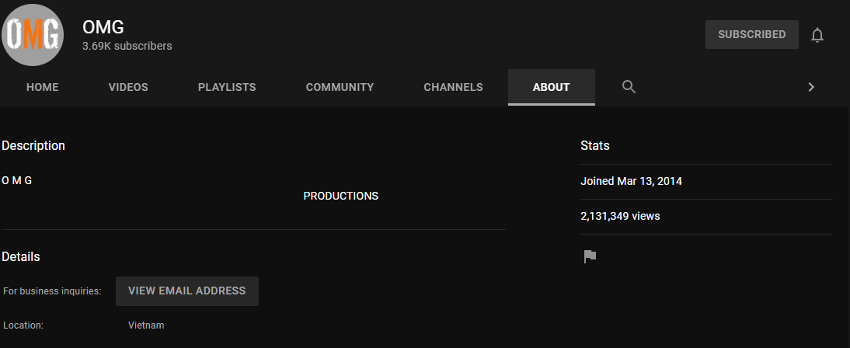Open the HOME tab
850x348 pixels.
(43, 87)
